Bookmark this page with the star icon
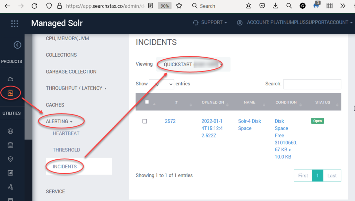The height and width of the screenshot is (201, 355). click(x=179, y=6)
